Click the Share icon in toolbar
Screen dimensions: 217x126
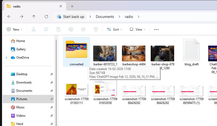pos(83,29)
